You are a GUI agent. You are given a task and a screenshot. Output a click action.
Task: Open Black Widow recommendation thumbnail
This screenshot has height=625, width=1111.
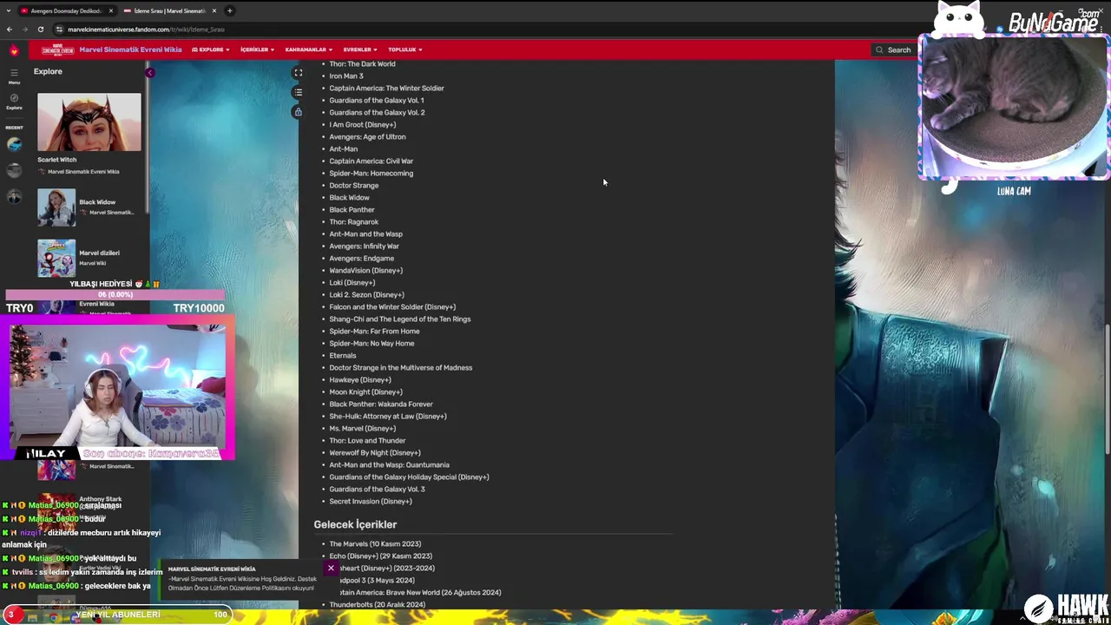coord(56,207)
